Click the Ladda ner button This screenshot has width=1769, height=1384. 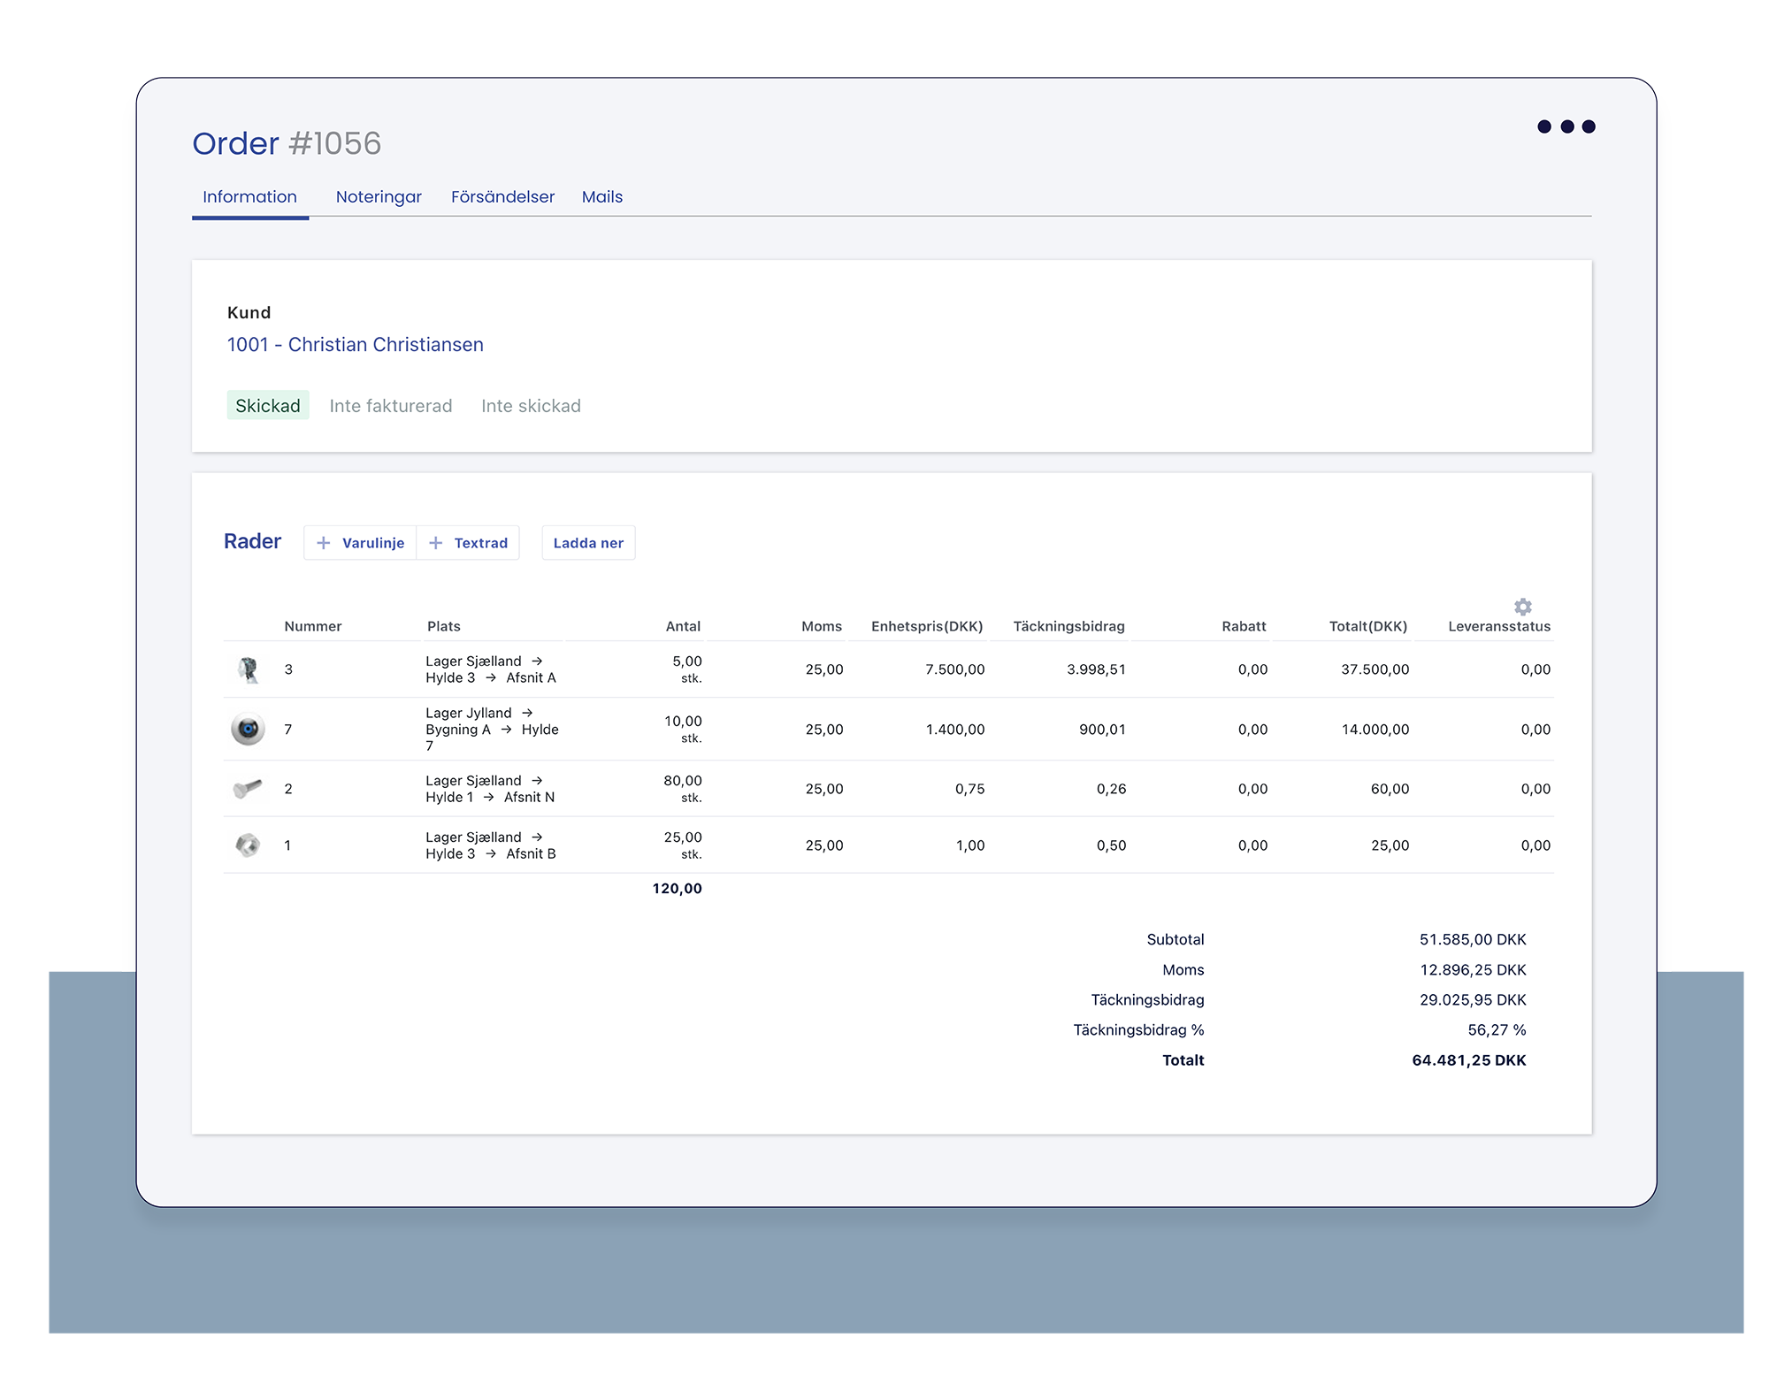[588, 543]
